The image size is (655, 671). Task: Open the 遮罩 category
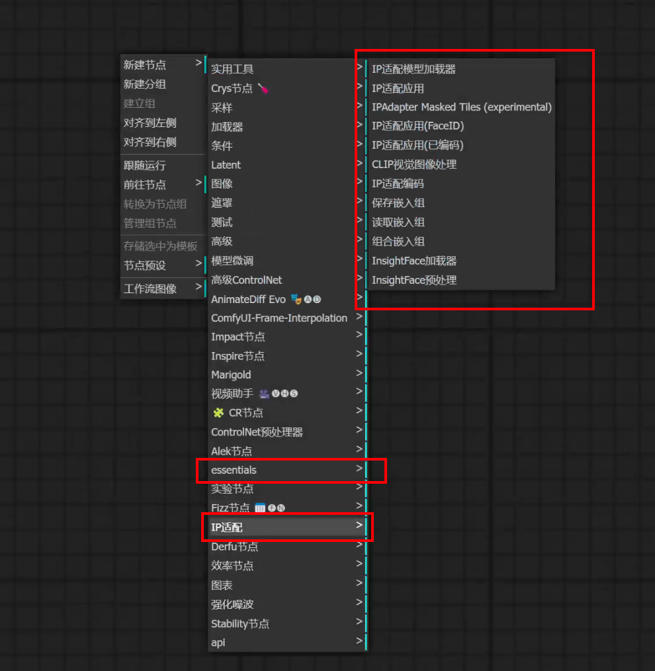click(x=287, y=203)
